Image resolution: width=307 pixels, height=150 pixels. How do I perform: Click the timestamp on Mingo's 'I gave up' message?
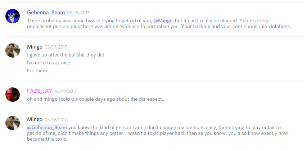[56, 47]
